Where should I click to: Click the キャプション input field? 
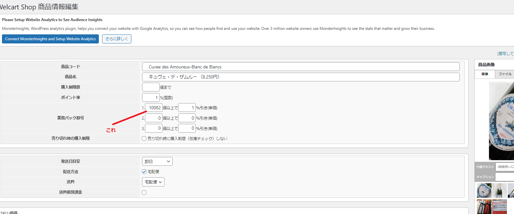coord(505,177)
